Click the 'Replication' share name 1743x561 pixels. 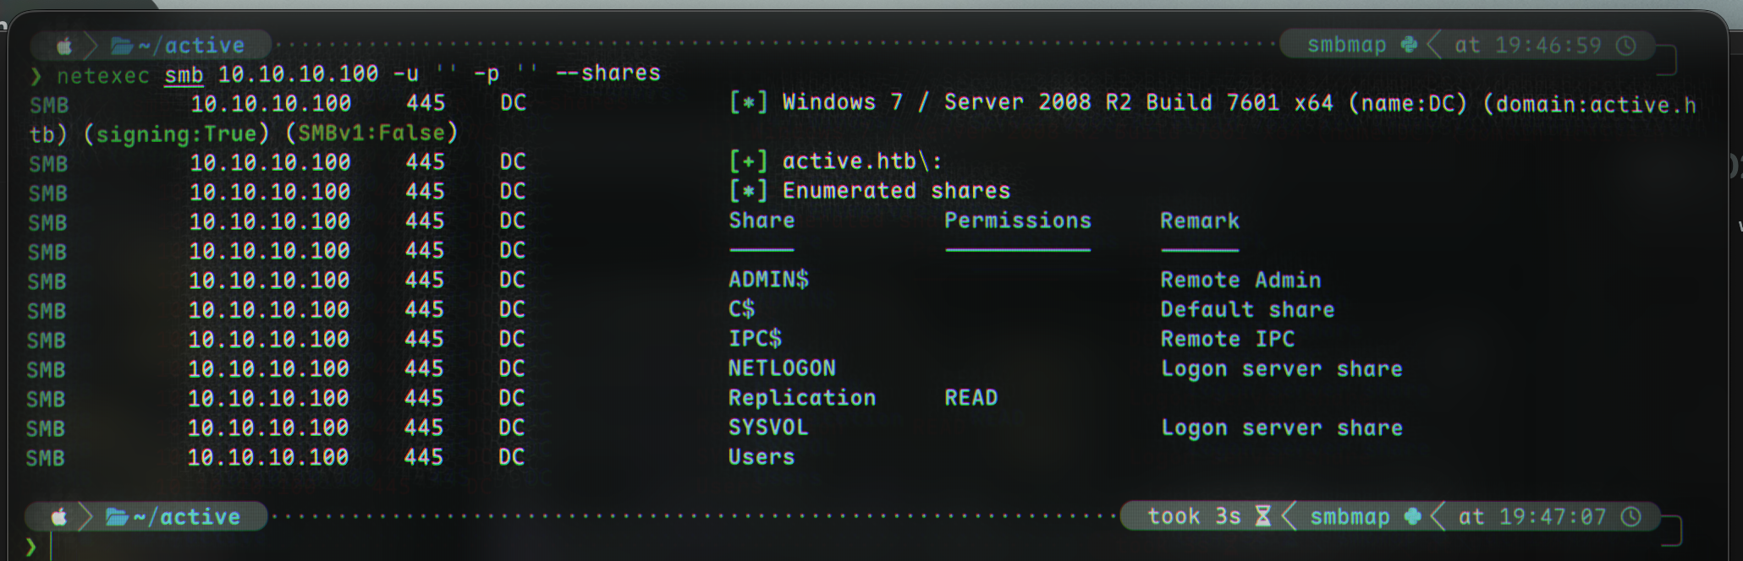[x=801, y=398]
